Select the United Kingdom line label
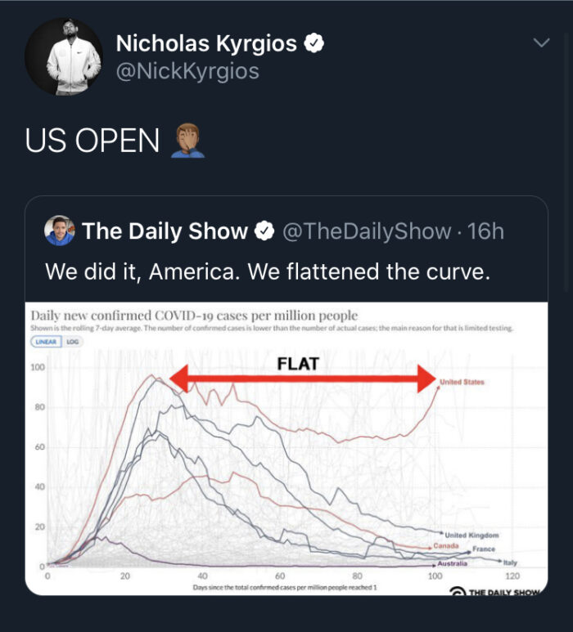The width and height of the screenshot is (573, 632). tap(471, 536)
